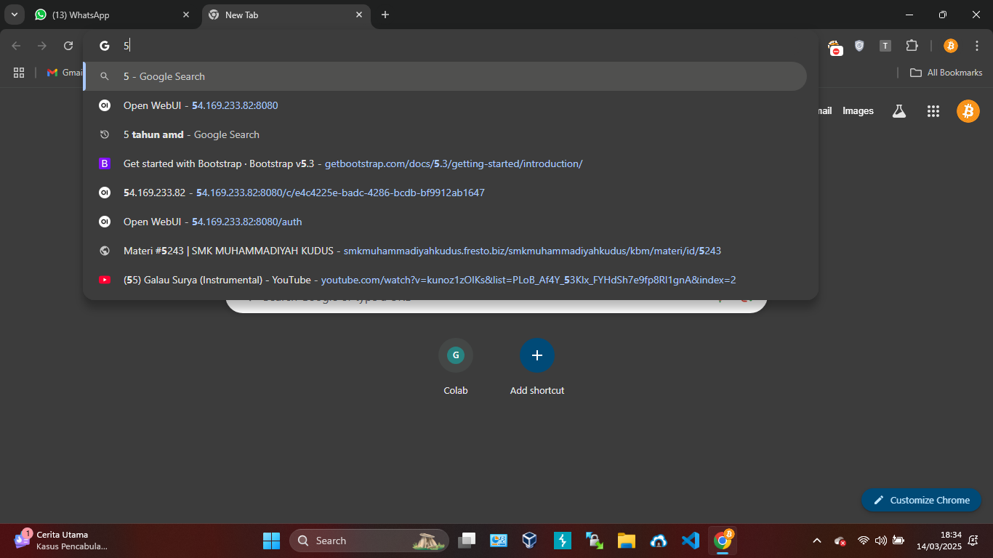This screenshot has width=993, height=558.
Task: Open the T extension icon
Action: point(885,46)
